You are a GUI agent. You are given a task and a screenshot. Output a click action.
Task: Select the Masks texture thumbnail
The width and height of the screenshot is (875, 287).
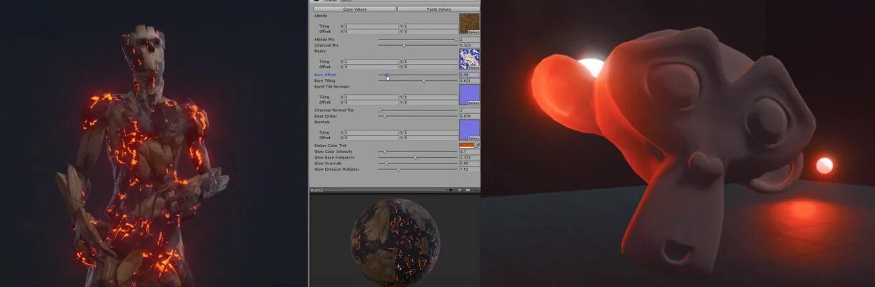469,59
